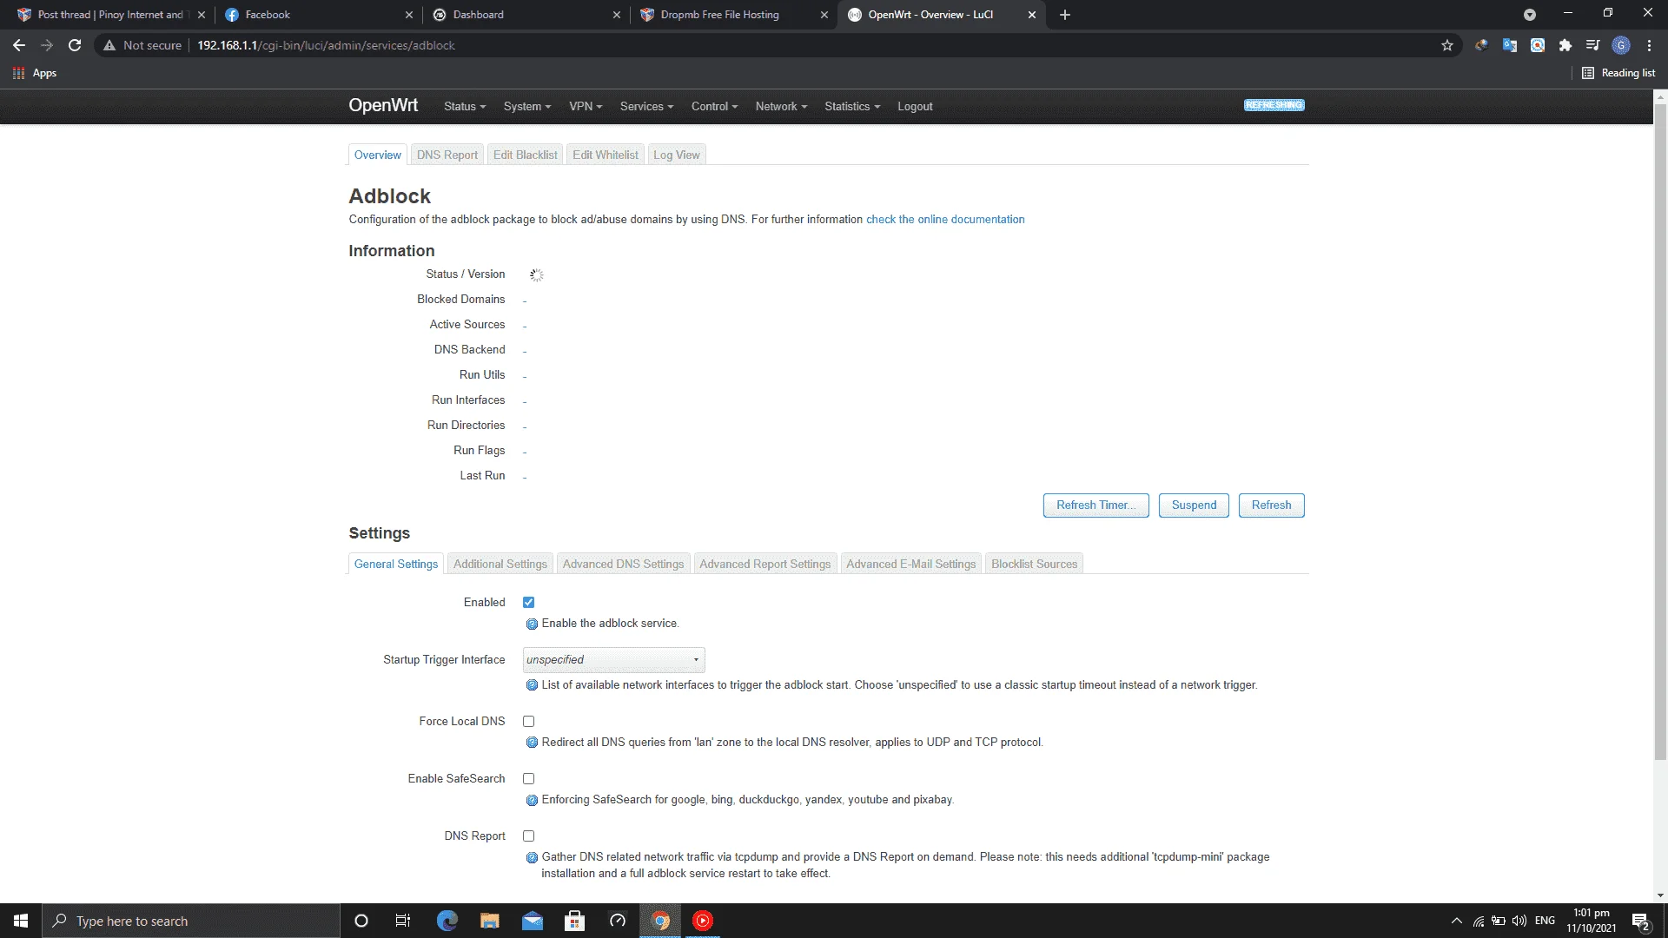Click the Refreshing indicator badge
Image resolution: width=1668 pixels, height=938 pixels.
1274,105
